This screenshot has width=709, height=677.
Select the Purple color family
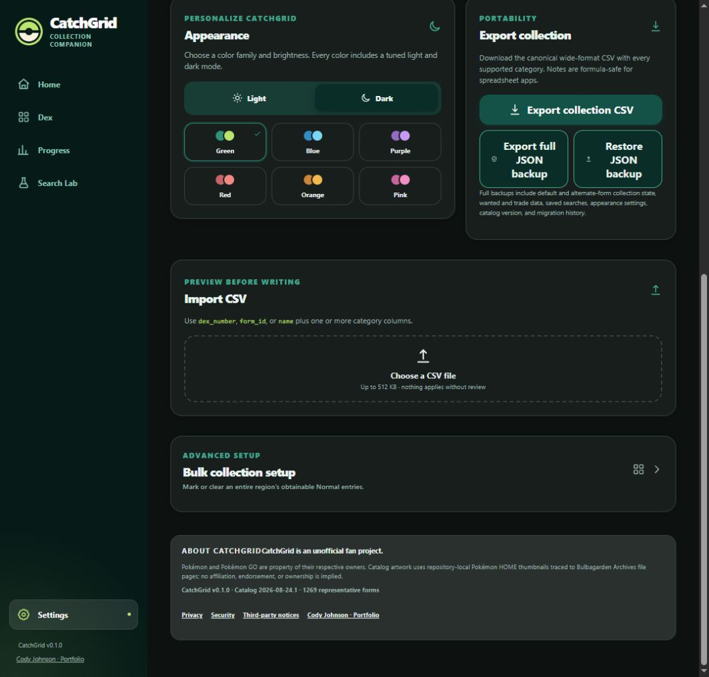[400, 142]
